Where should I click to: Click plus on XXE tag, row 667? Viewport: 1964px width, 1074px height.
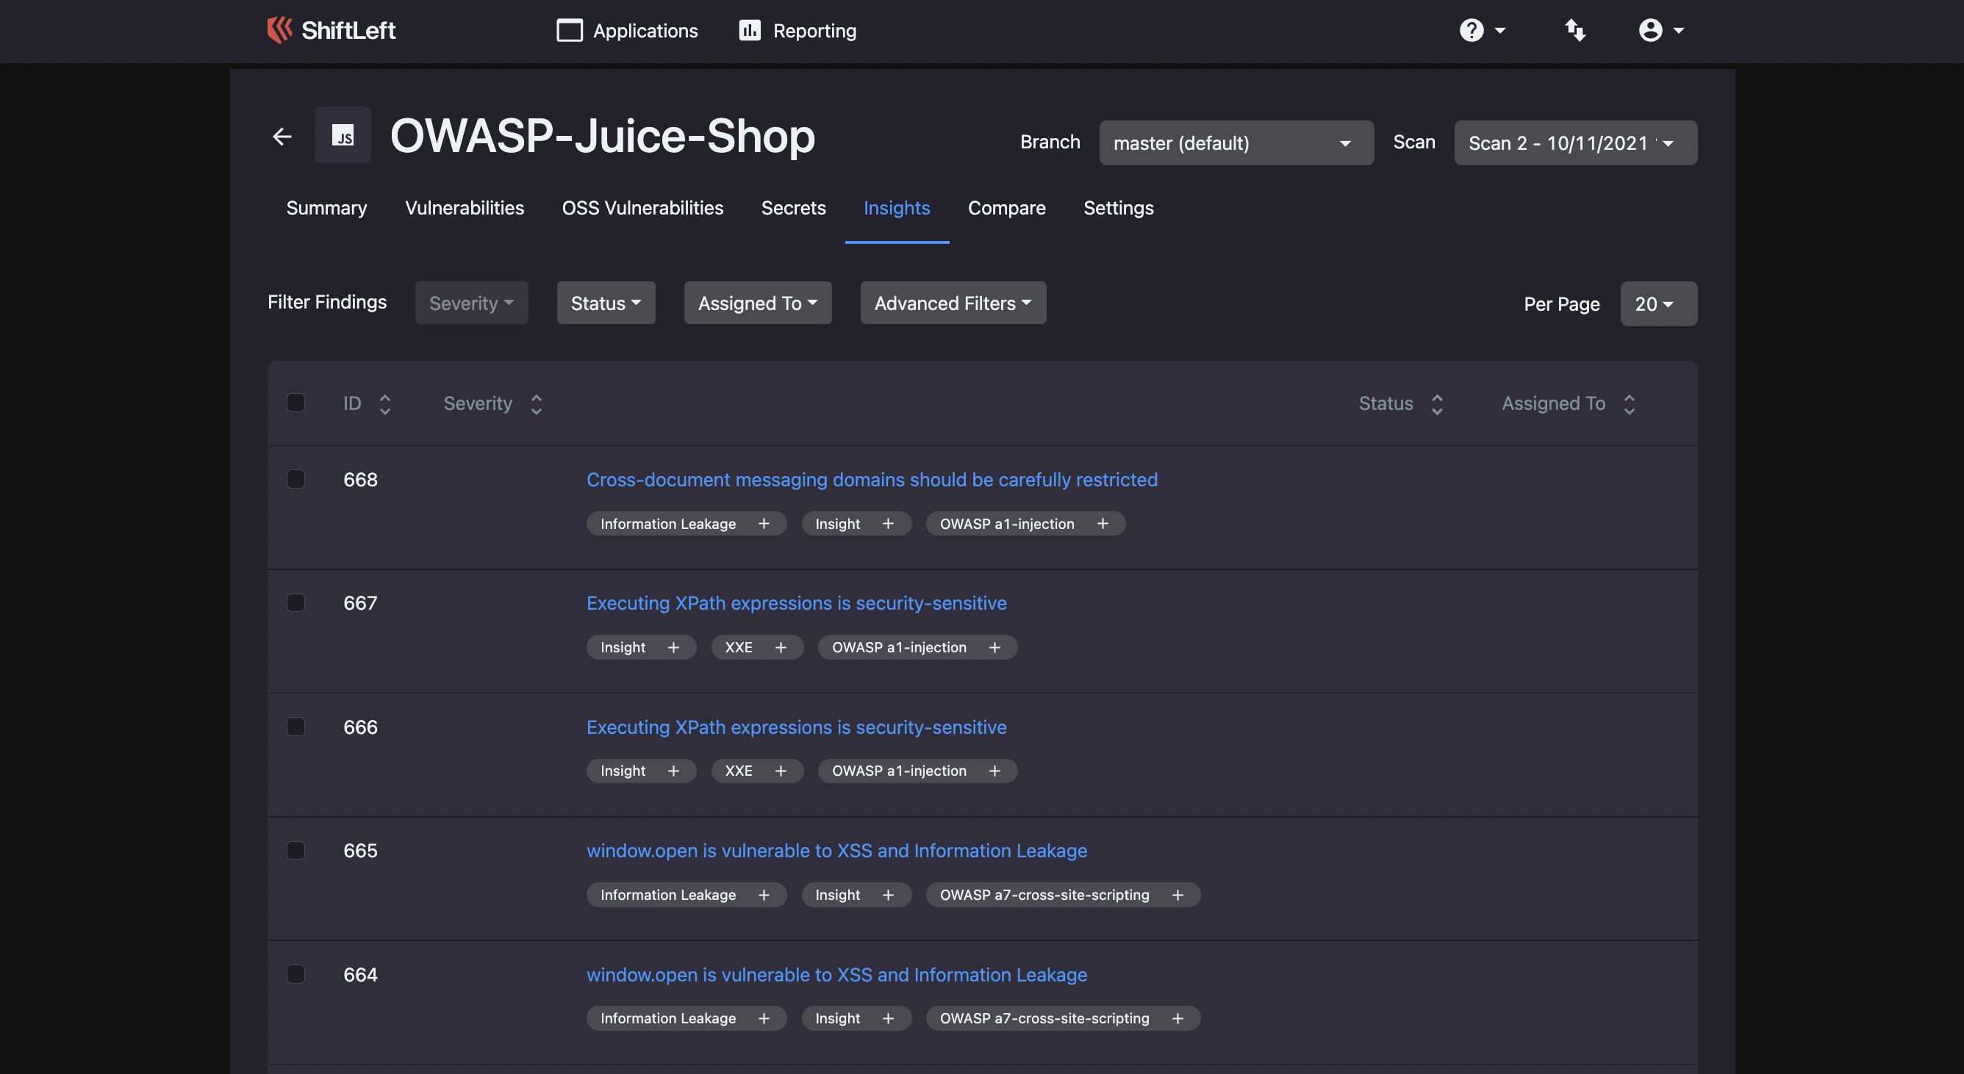click(781, 647)
